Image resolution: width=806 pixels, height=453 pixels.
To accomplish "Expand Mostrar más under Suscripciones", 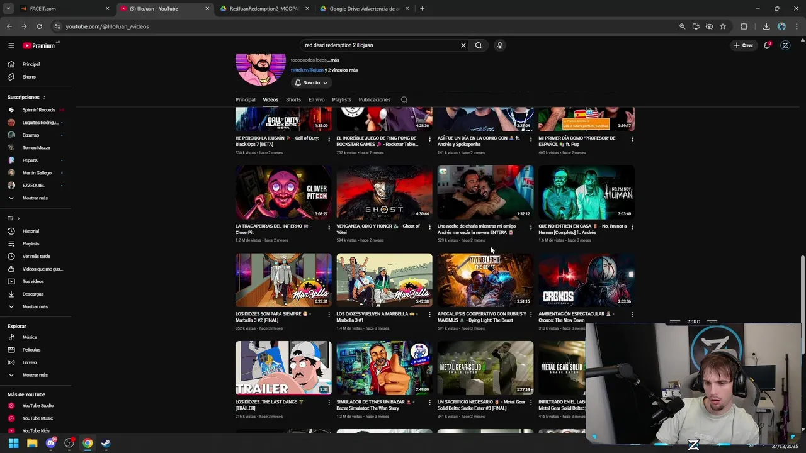I will (x=35, y=198).
